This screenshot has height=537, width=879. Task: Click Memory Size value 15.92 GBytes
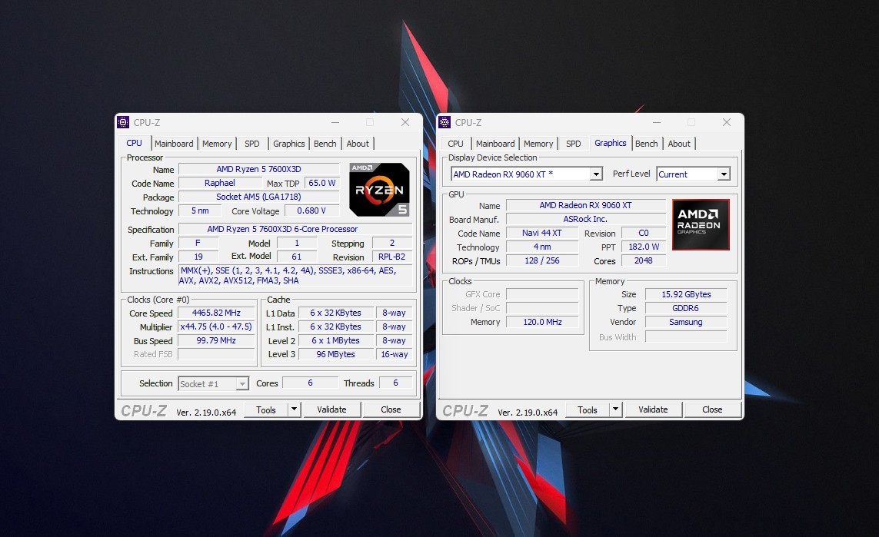click(x=686, y=294)
